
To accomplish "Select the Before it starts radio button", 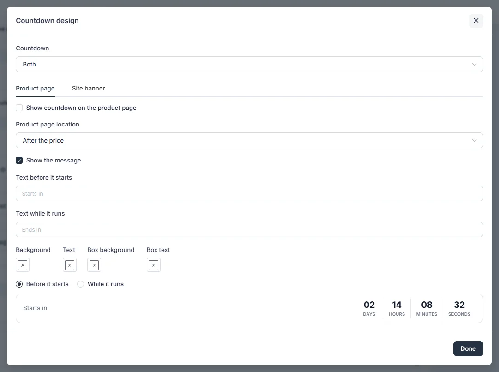I will coord(19,284).
